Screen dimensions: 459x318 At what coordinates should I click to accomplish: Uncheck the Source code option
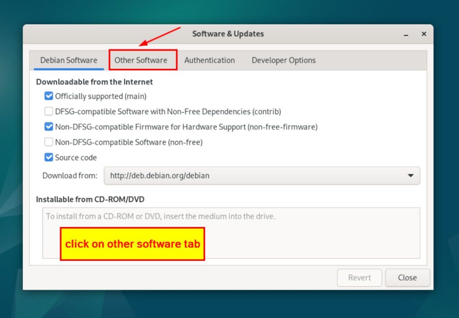[x=48, y=157]
